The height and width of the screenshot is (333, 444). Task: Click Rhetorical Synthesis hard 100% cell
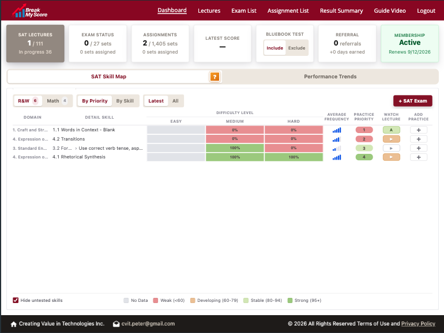click(x=294, y=157)
